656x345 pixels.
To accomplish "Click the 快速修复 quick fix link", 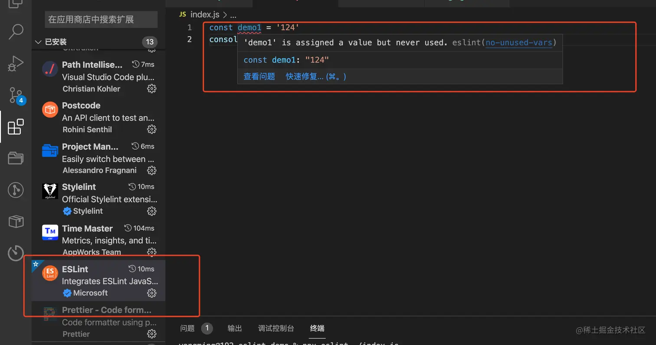I will pos(316,76).
